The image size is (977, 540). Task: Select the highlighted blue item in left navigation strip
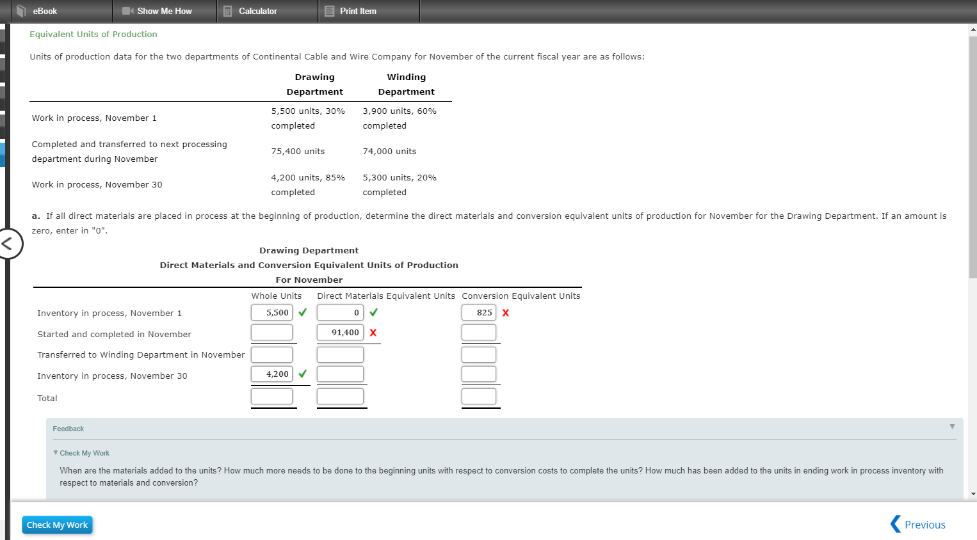click(x=3, y=154)
